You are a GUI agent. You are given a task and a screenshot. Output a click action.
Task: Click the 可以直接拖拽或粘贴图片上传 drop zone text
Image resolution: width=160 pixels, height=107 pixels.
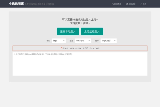click(80, 20)
